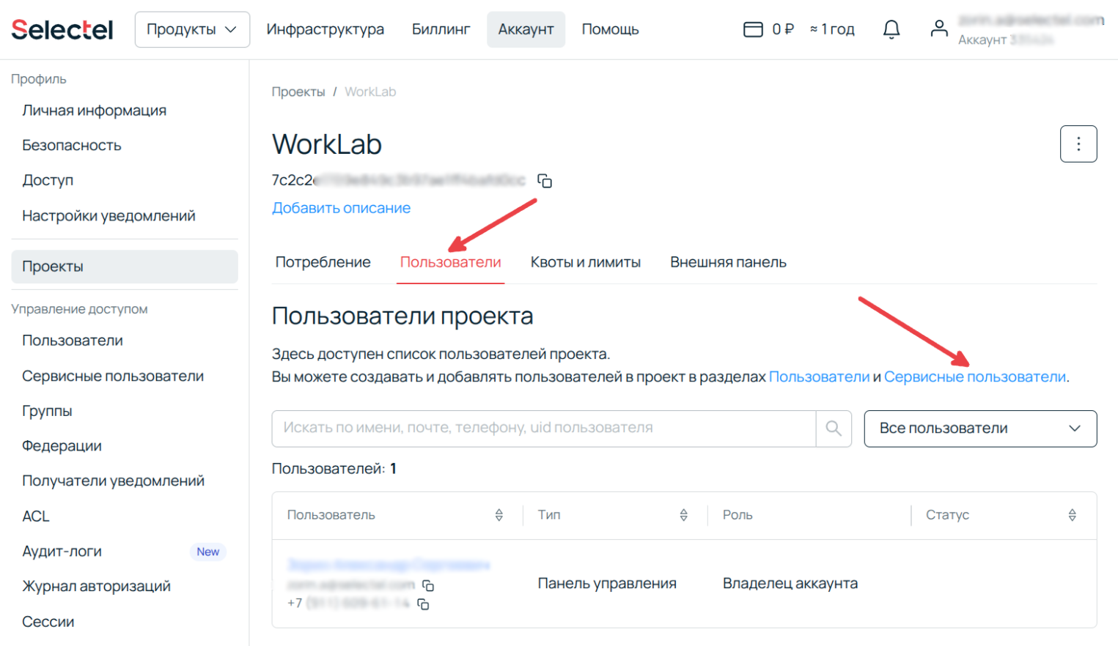The width and height of the screenshot is (1118, 646).
Task: Click the Добавить описание link
Action: [341, 207]
